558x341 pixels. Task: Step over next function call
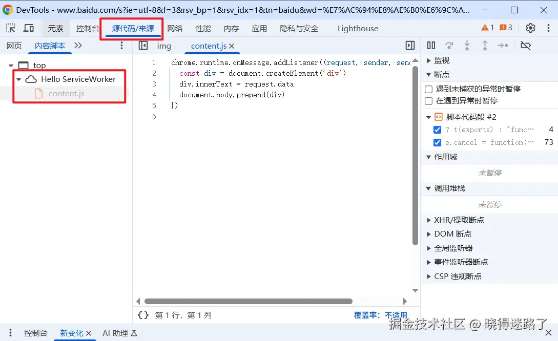point(449,45)
